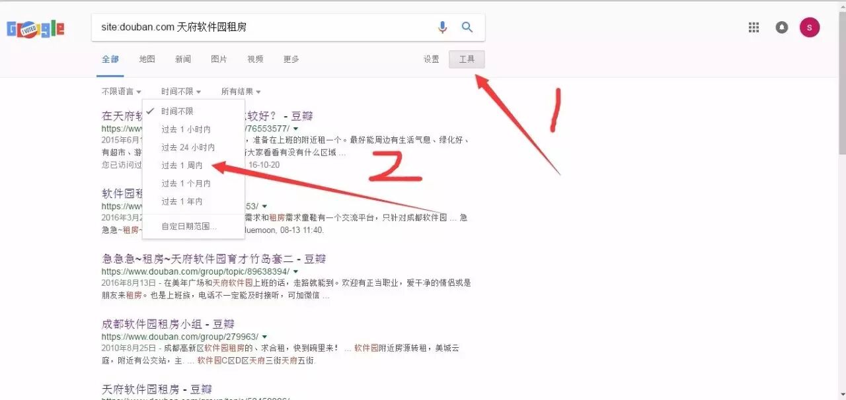Toggle the 工具 tools button
Image resolution: width=846 pixels, height=400 pixels.
(467, 59)
